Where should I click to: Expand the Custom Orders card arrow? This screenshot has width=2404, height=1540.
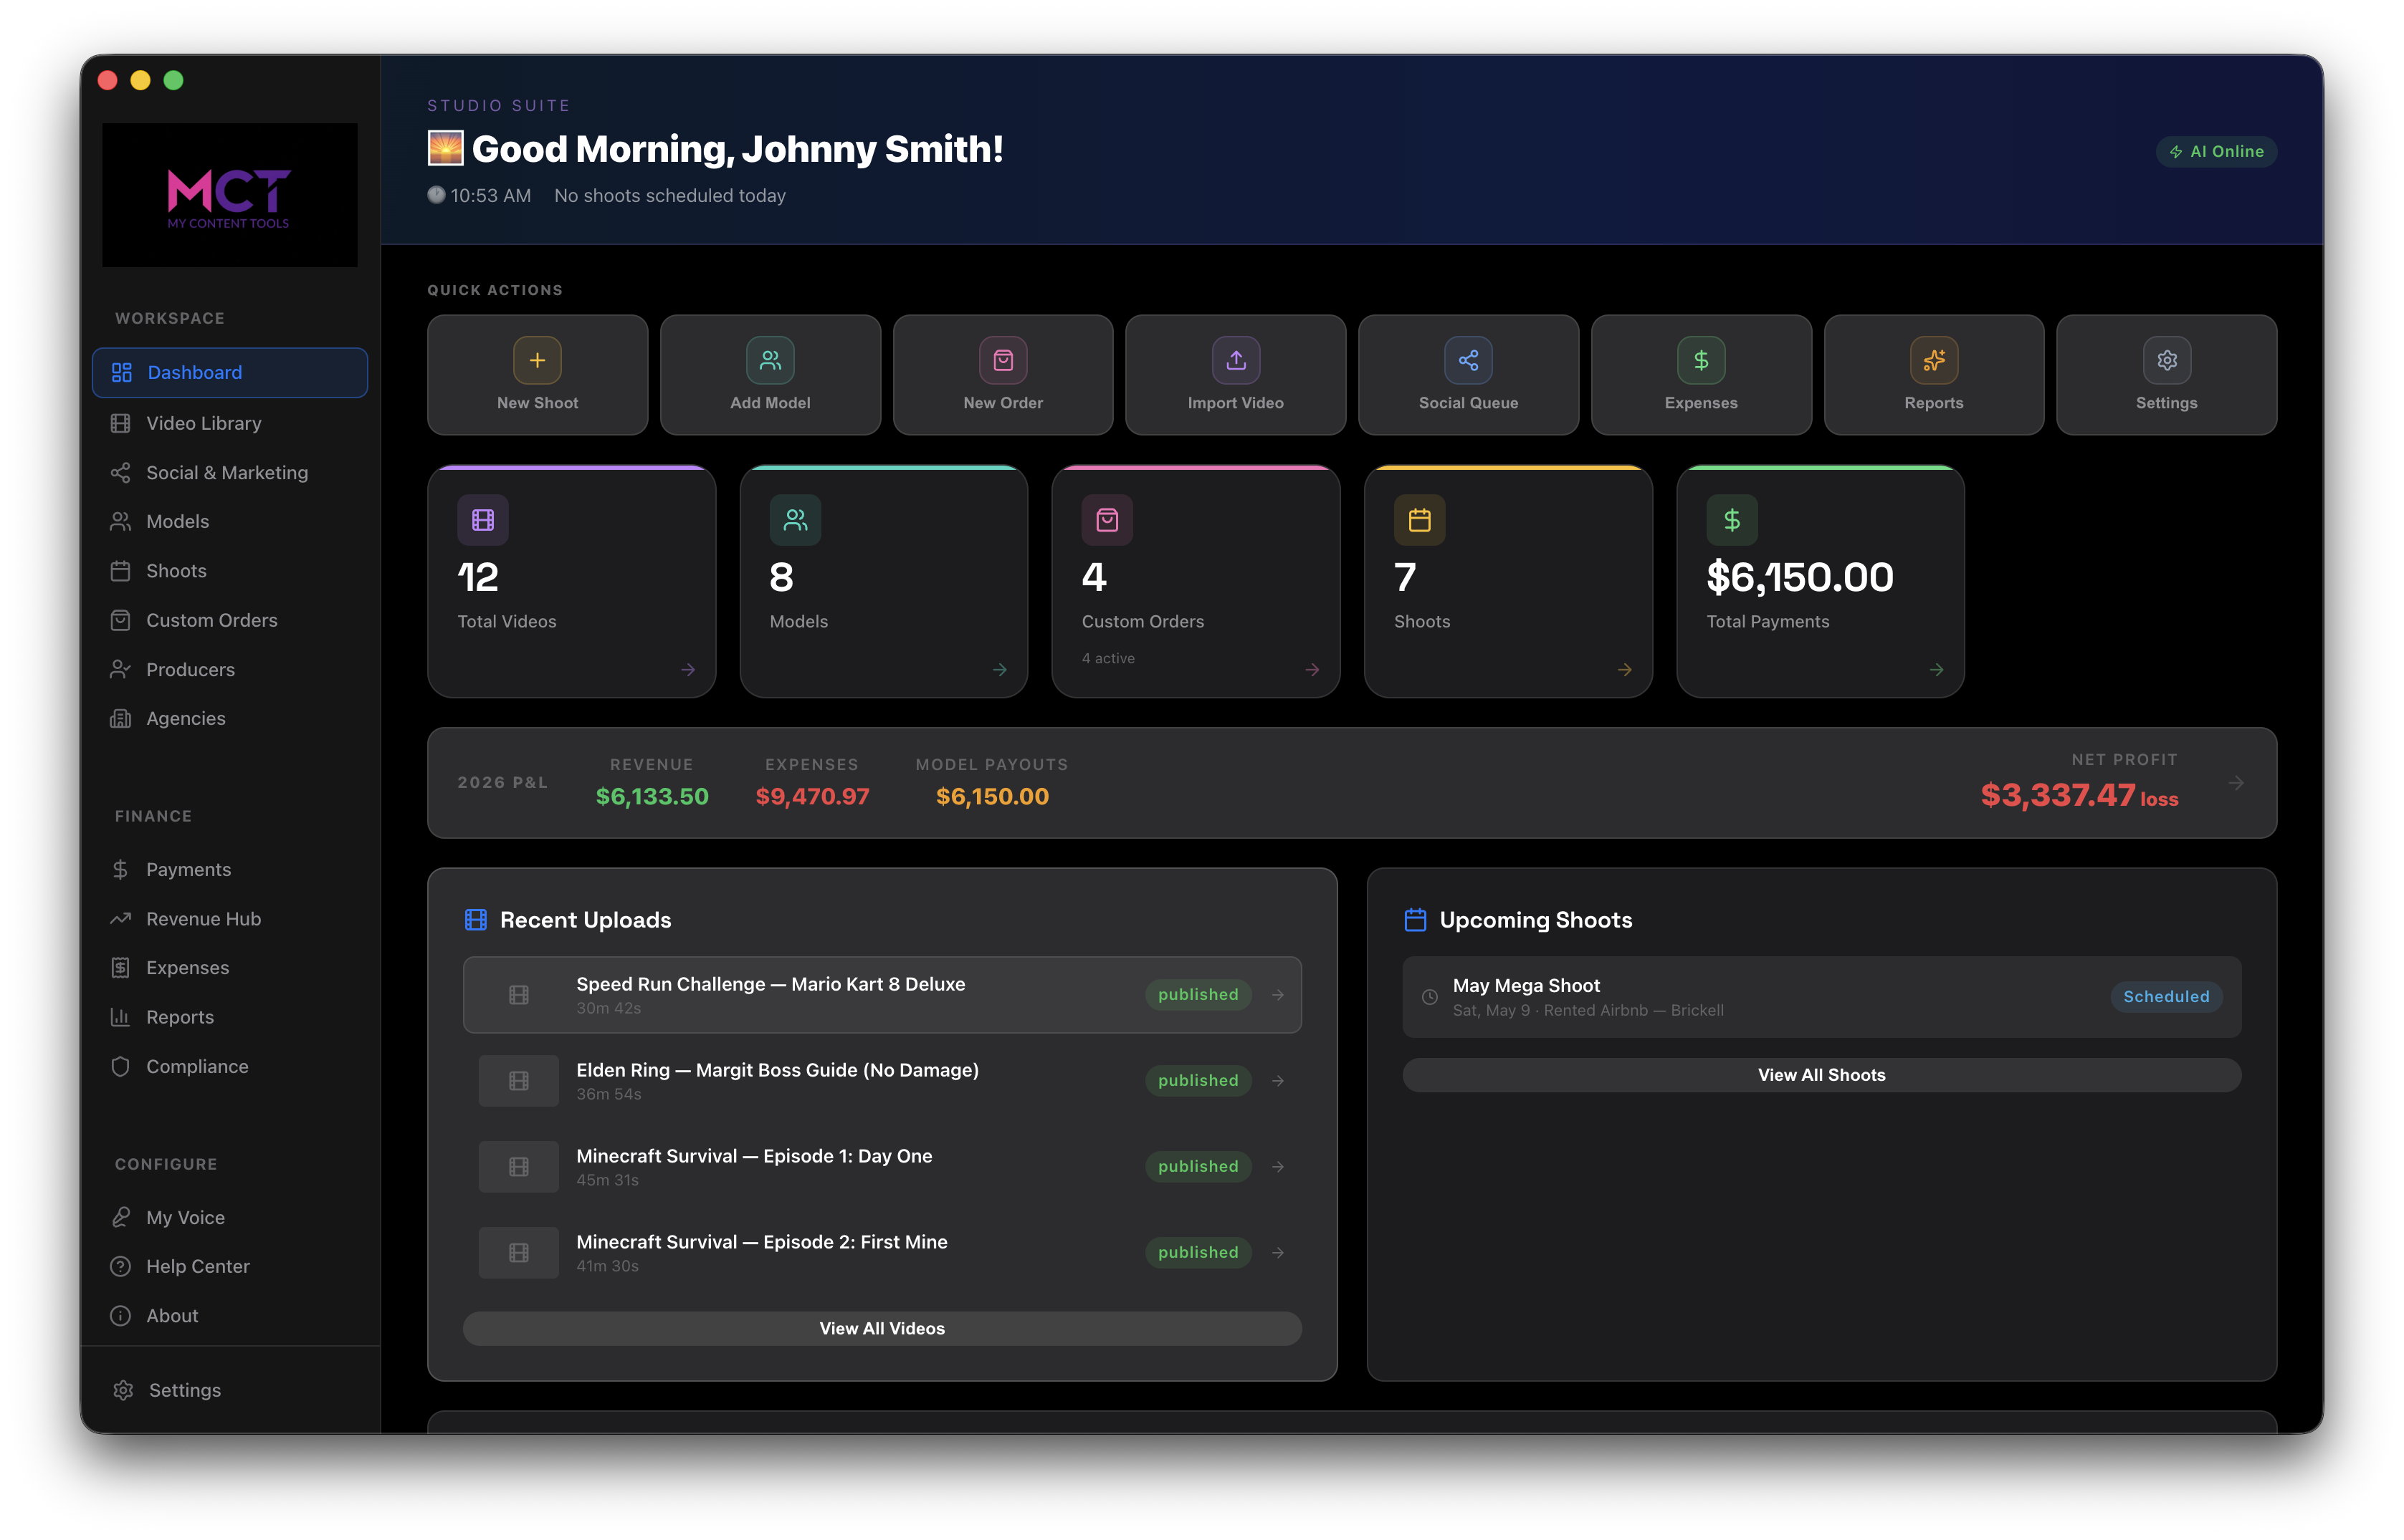1312,670
